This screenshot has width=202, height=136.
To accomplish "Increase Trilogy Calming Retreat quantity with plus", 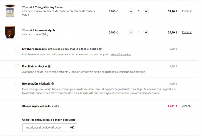I will coord(146,11).
